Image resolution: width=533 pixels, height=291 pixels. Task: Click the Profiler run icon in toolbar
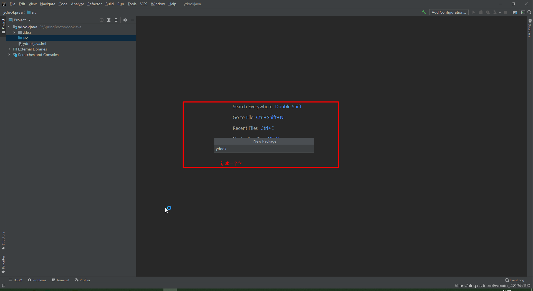click(495, 12)
